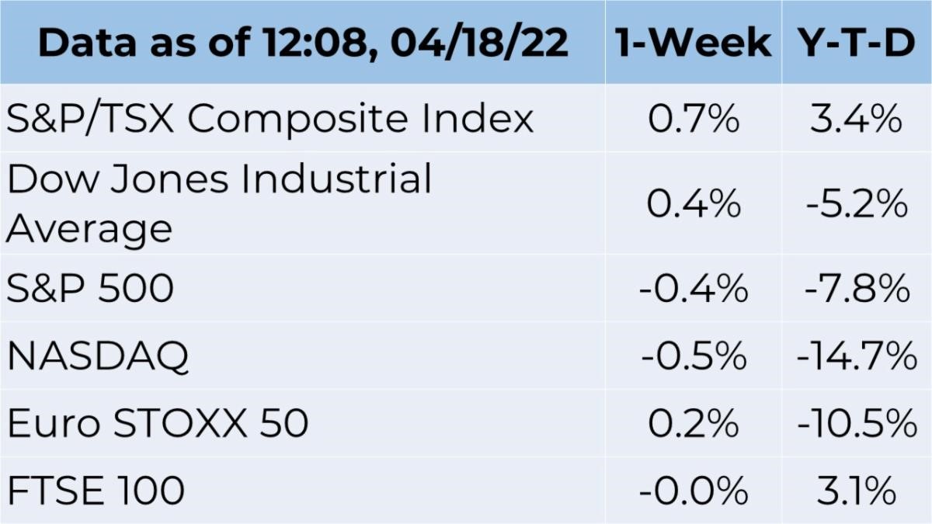Select the S&P 500 Y-T-D value -7.8%

point(856,289)
